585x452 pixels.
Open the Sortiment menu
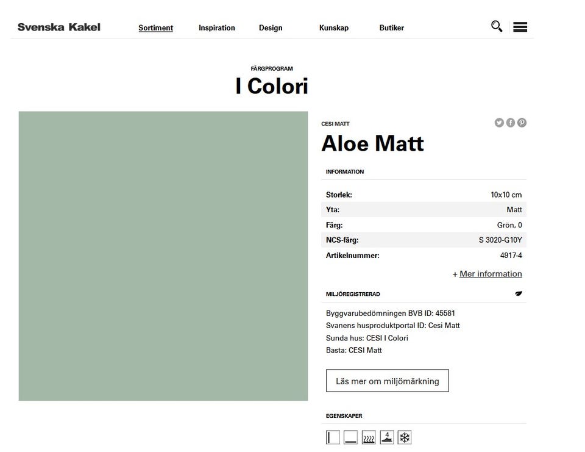pyautogui.click(x=155, y=27)
